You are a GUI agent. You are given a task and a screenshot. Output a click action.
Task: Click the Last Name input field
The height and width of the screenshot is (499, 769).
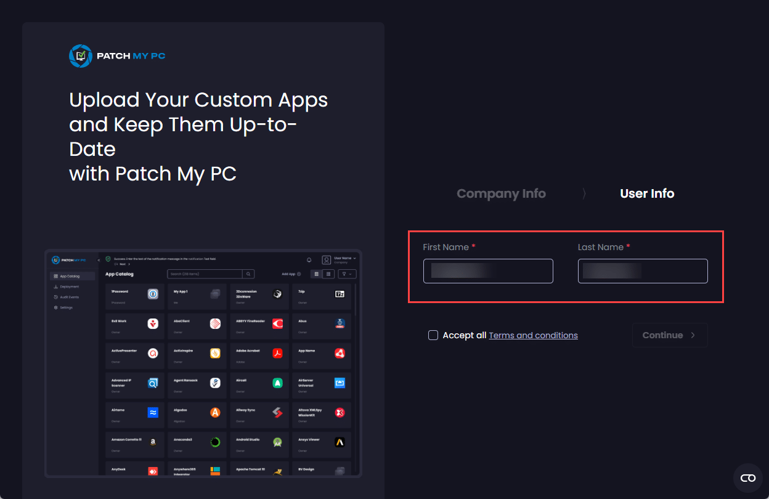(x=643, y=271)
